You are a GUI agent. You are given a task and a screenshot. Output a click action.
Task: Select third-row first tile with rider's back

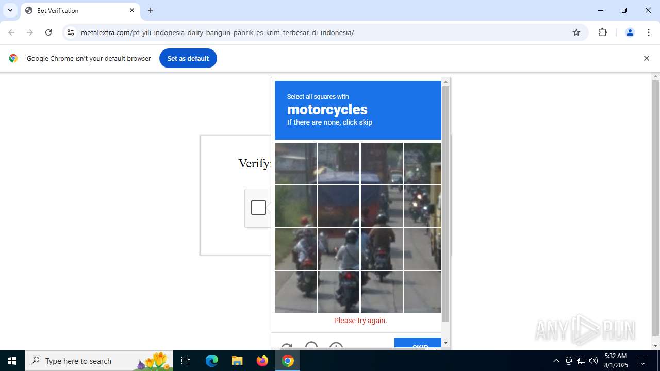pyautogui.click(x=295, y=249)
